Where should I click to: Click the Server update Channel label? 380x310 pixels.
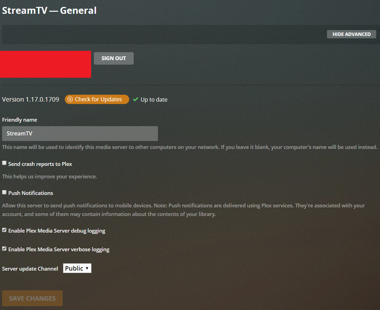pyautogui.click(x=30, y=269)
